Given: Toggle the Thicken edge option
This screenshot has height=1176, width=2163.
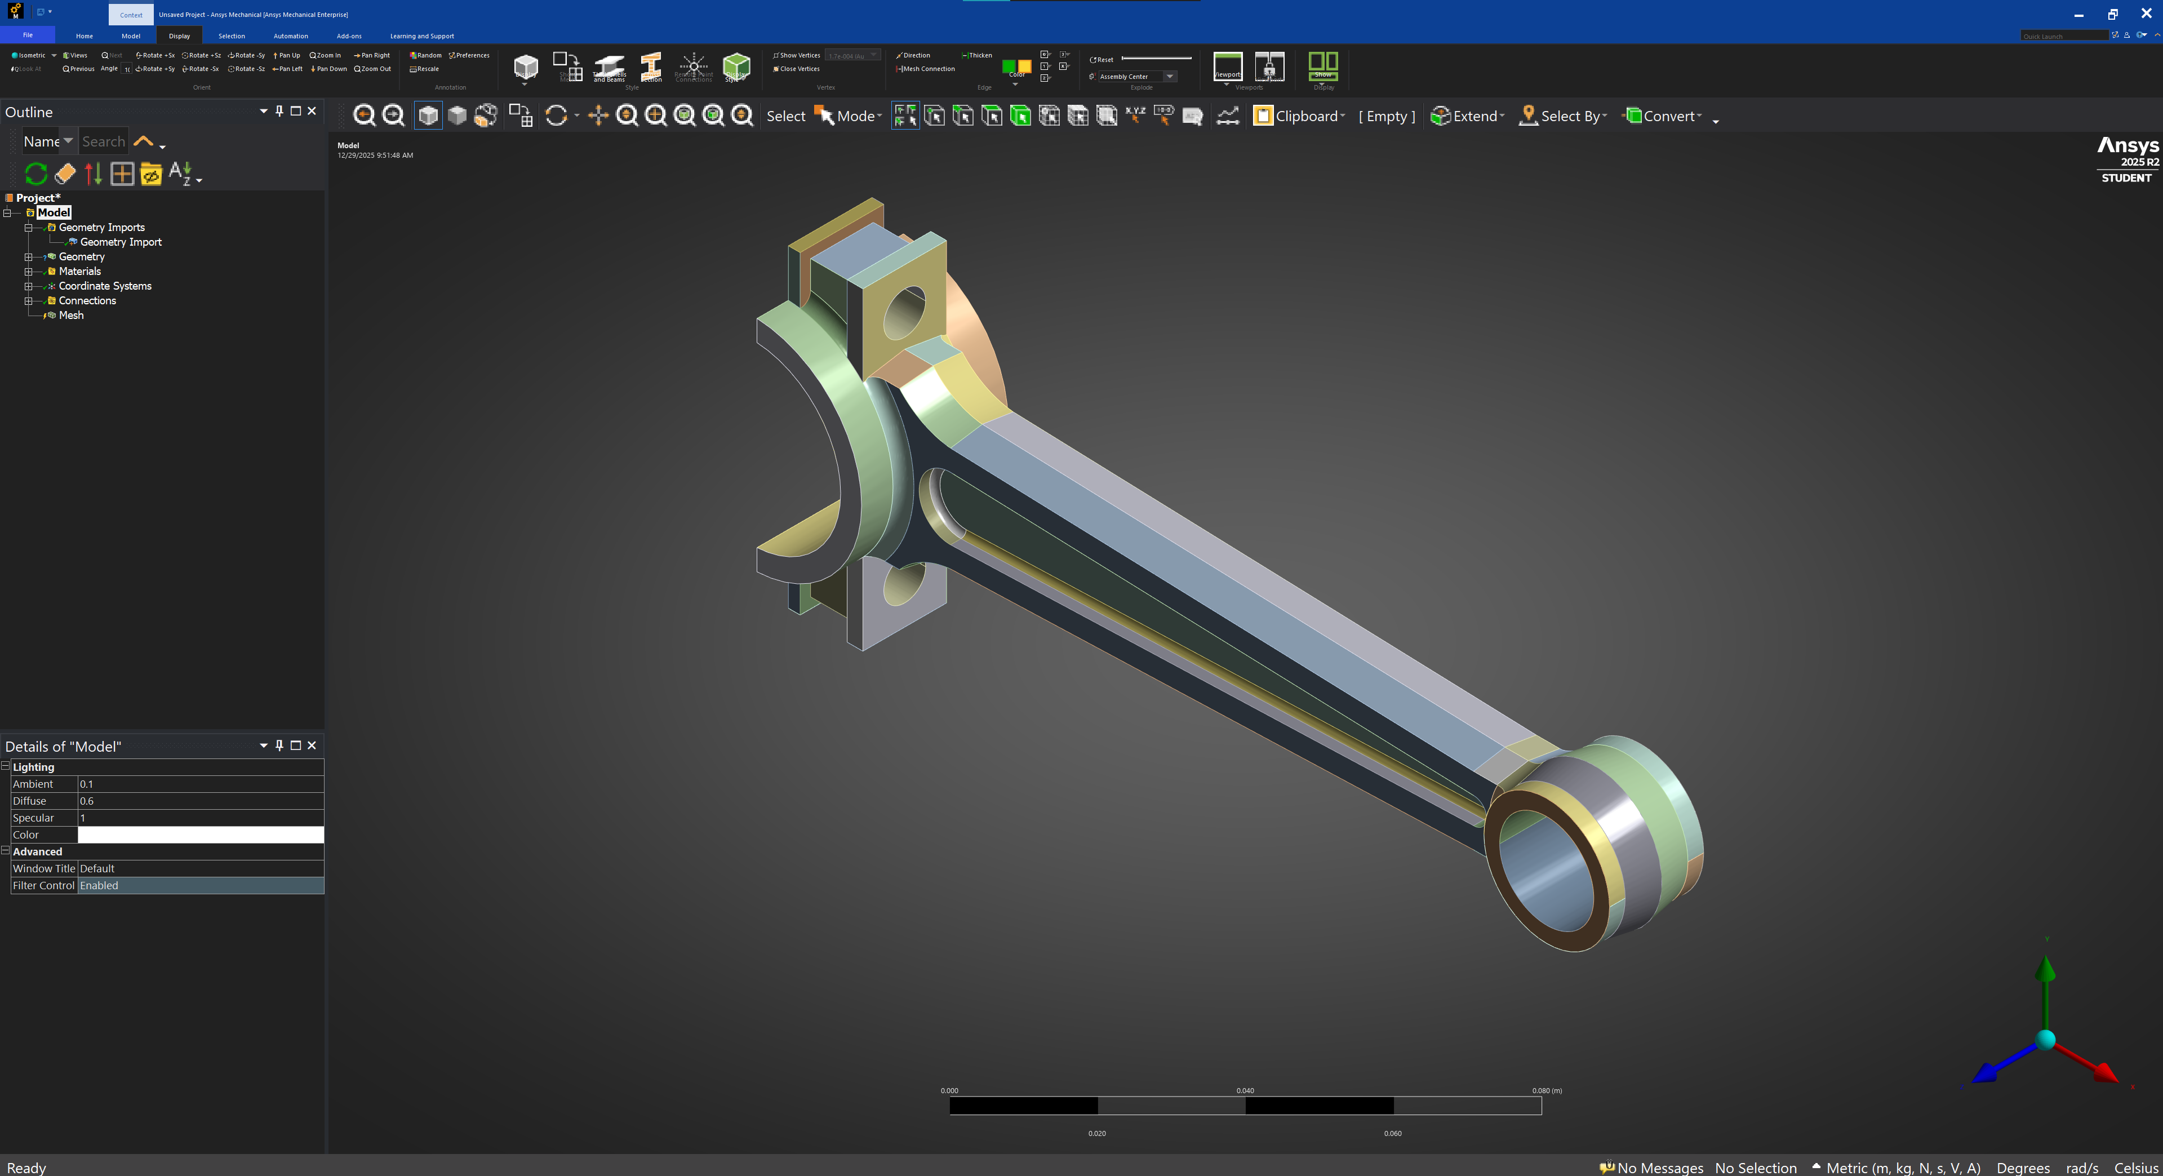Looking at the screenshot, I should tap(978, 55).
